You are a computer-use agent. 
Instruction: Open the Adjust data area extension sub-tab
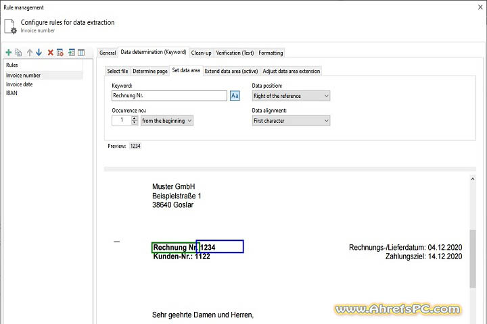[292, 71]
